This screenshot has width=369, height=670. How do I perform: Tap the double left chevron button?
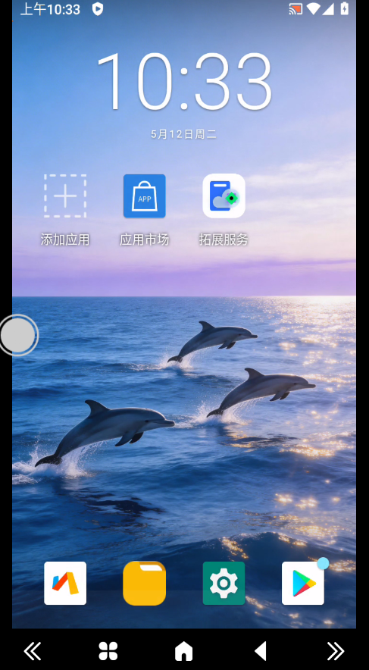point(33,652)
